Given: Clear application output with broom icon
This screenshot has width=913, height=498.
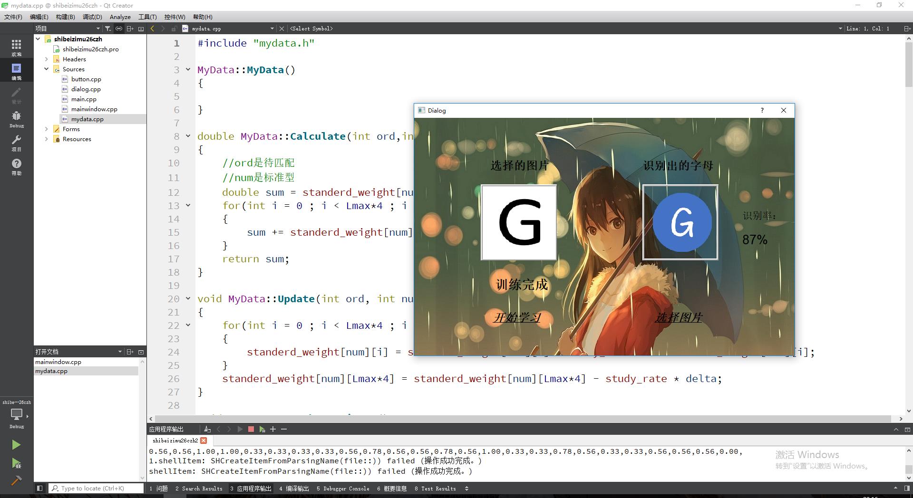Looking at the screenshot, I should pos(207,429).
